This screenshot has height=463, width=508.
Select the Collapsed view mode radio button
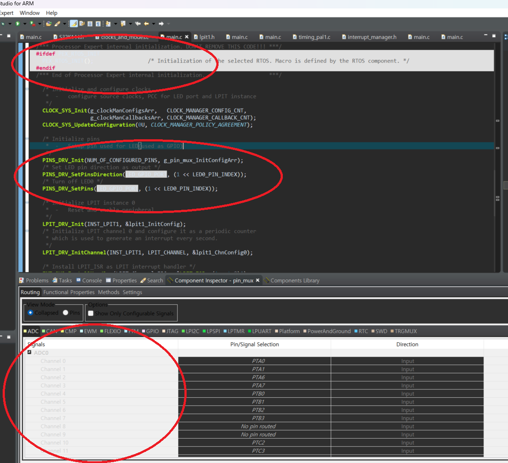pos(30,313)
